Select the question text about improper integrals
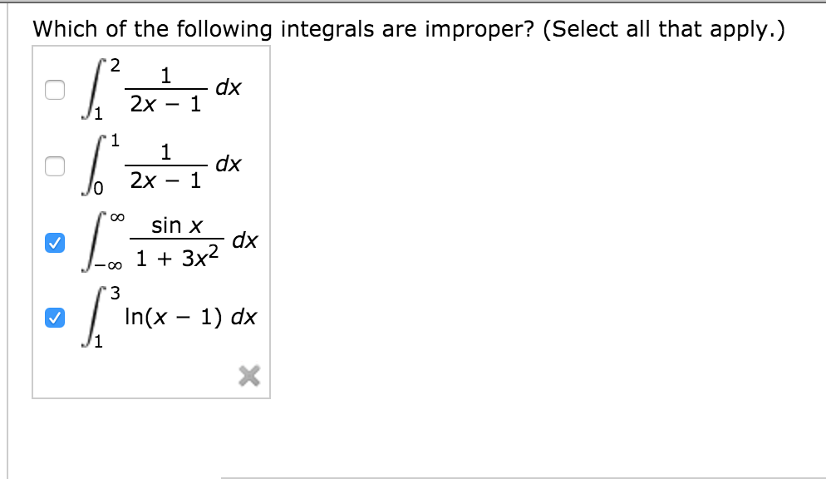Image resolution: width=826 pixels, height=479 pixels. (409, 28)
